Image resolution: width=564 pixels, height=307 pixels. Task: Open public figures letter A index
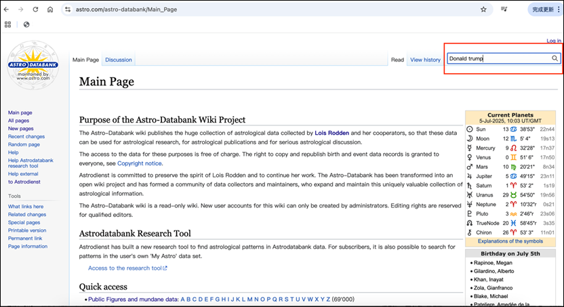[183, 299]
